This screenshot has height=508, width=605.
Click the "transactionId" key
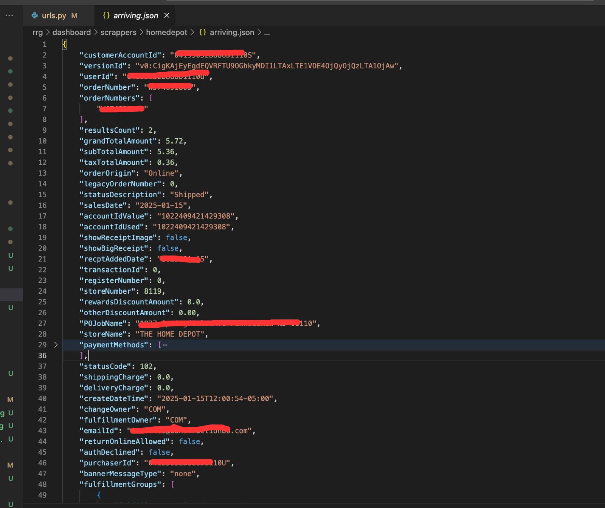(x=112, y=270)
